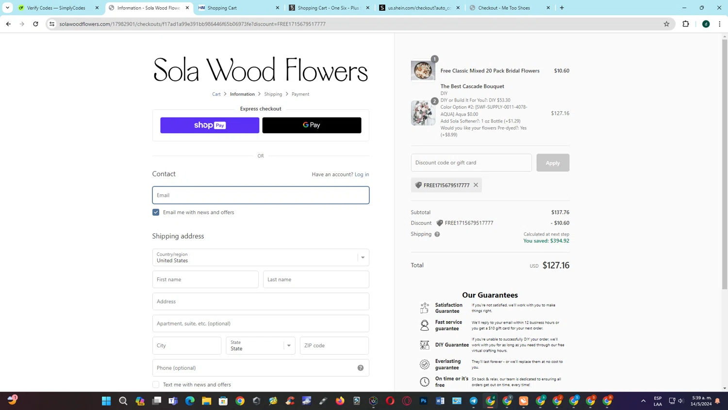Click The Best Cascade Bouquet thumbnail
The image size is (728, 410).
(x=423, y=113)
